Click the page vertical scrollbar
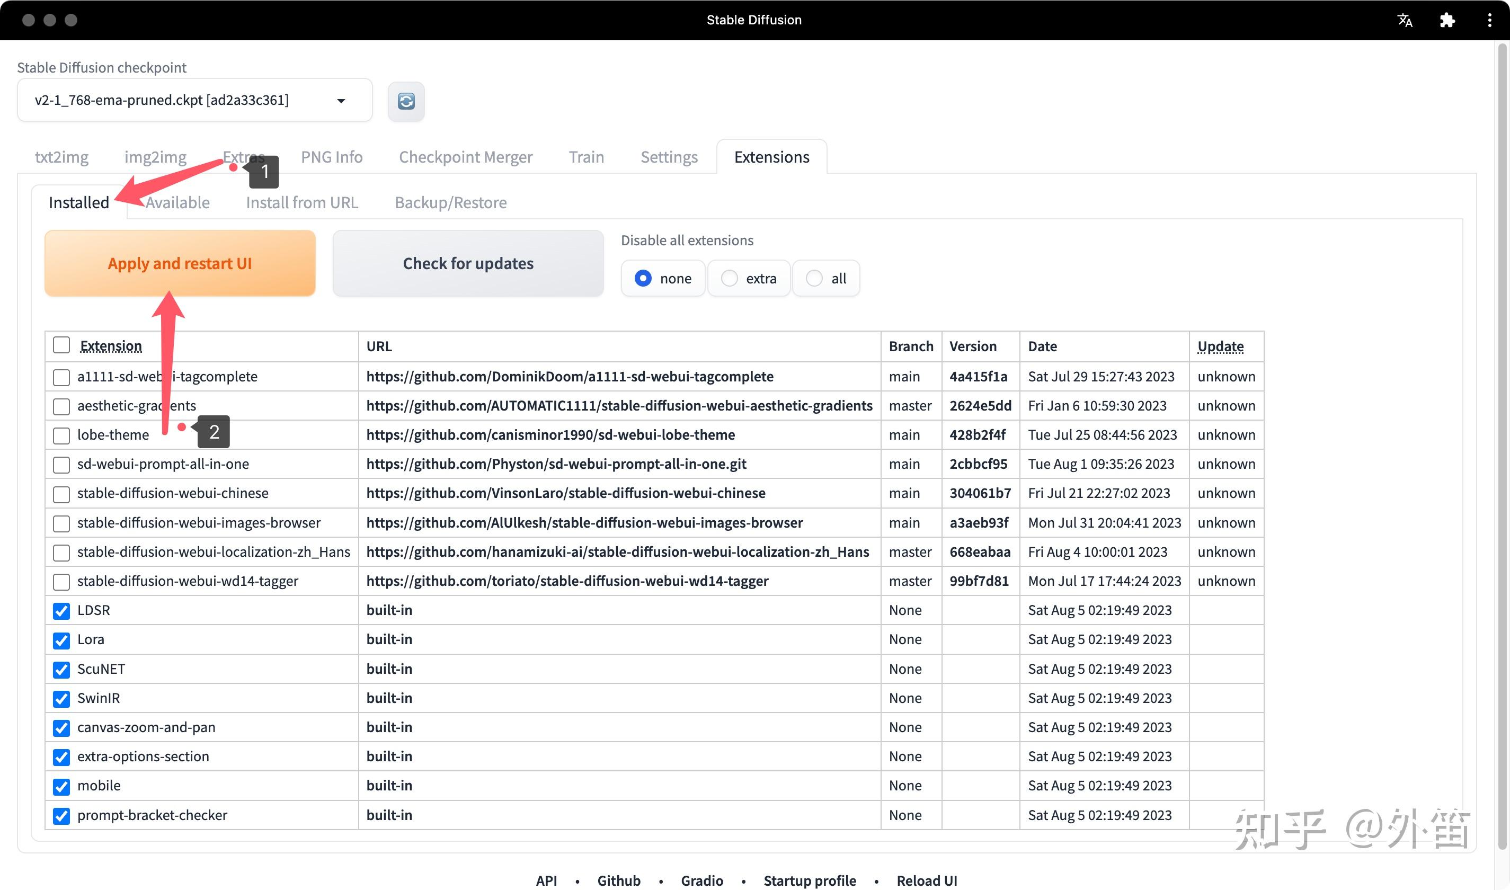 pos(1502,420)
